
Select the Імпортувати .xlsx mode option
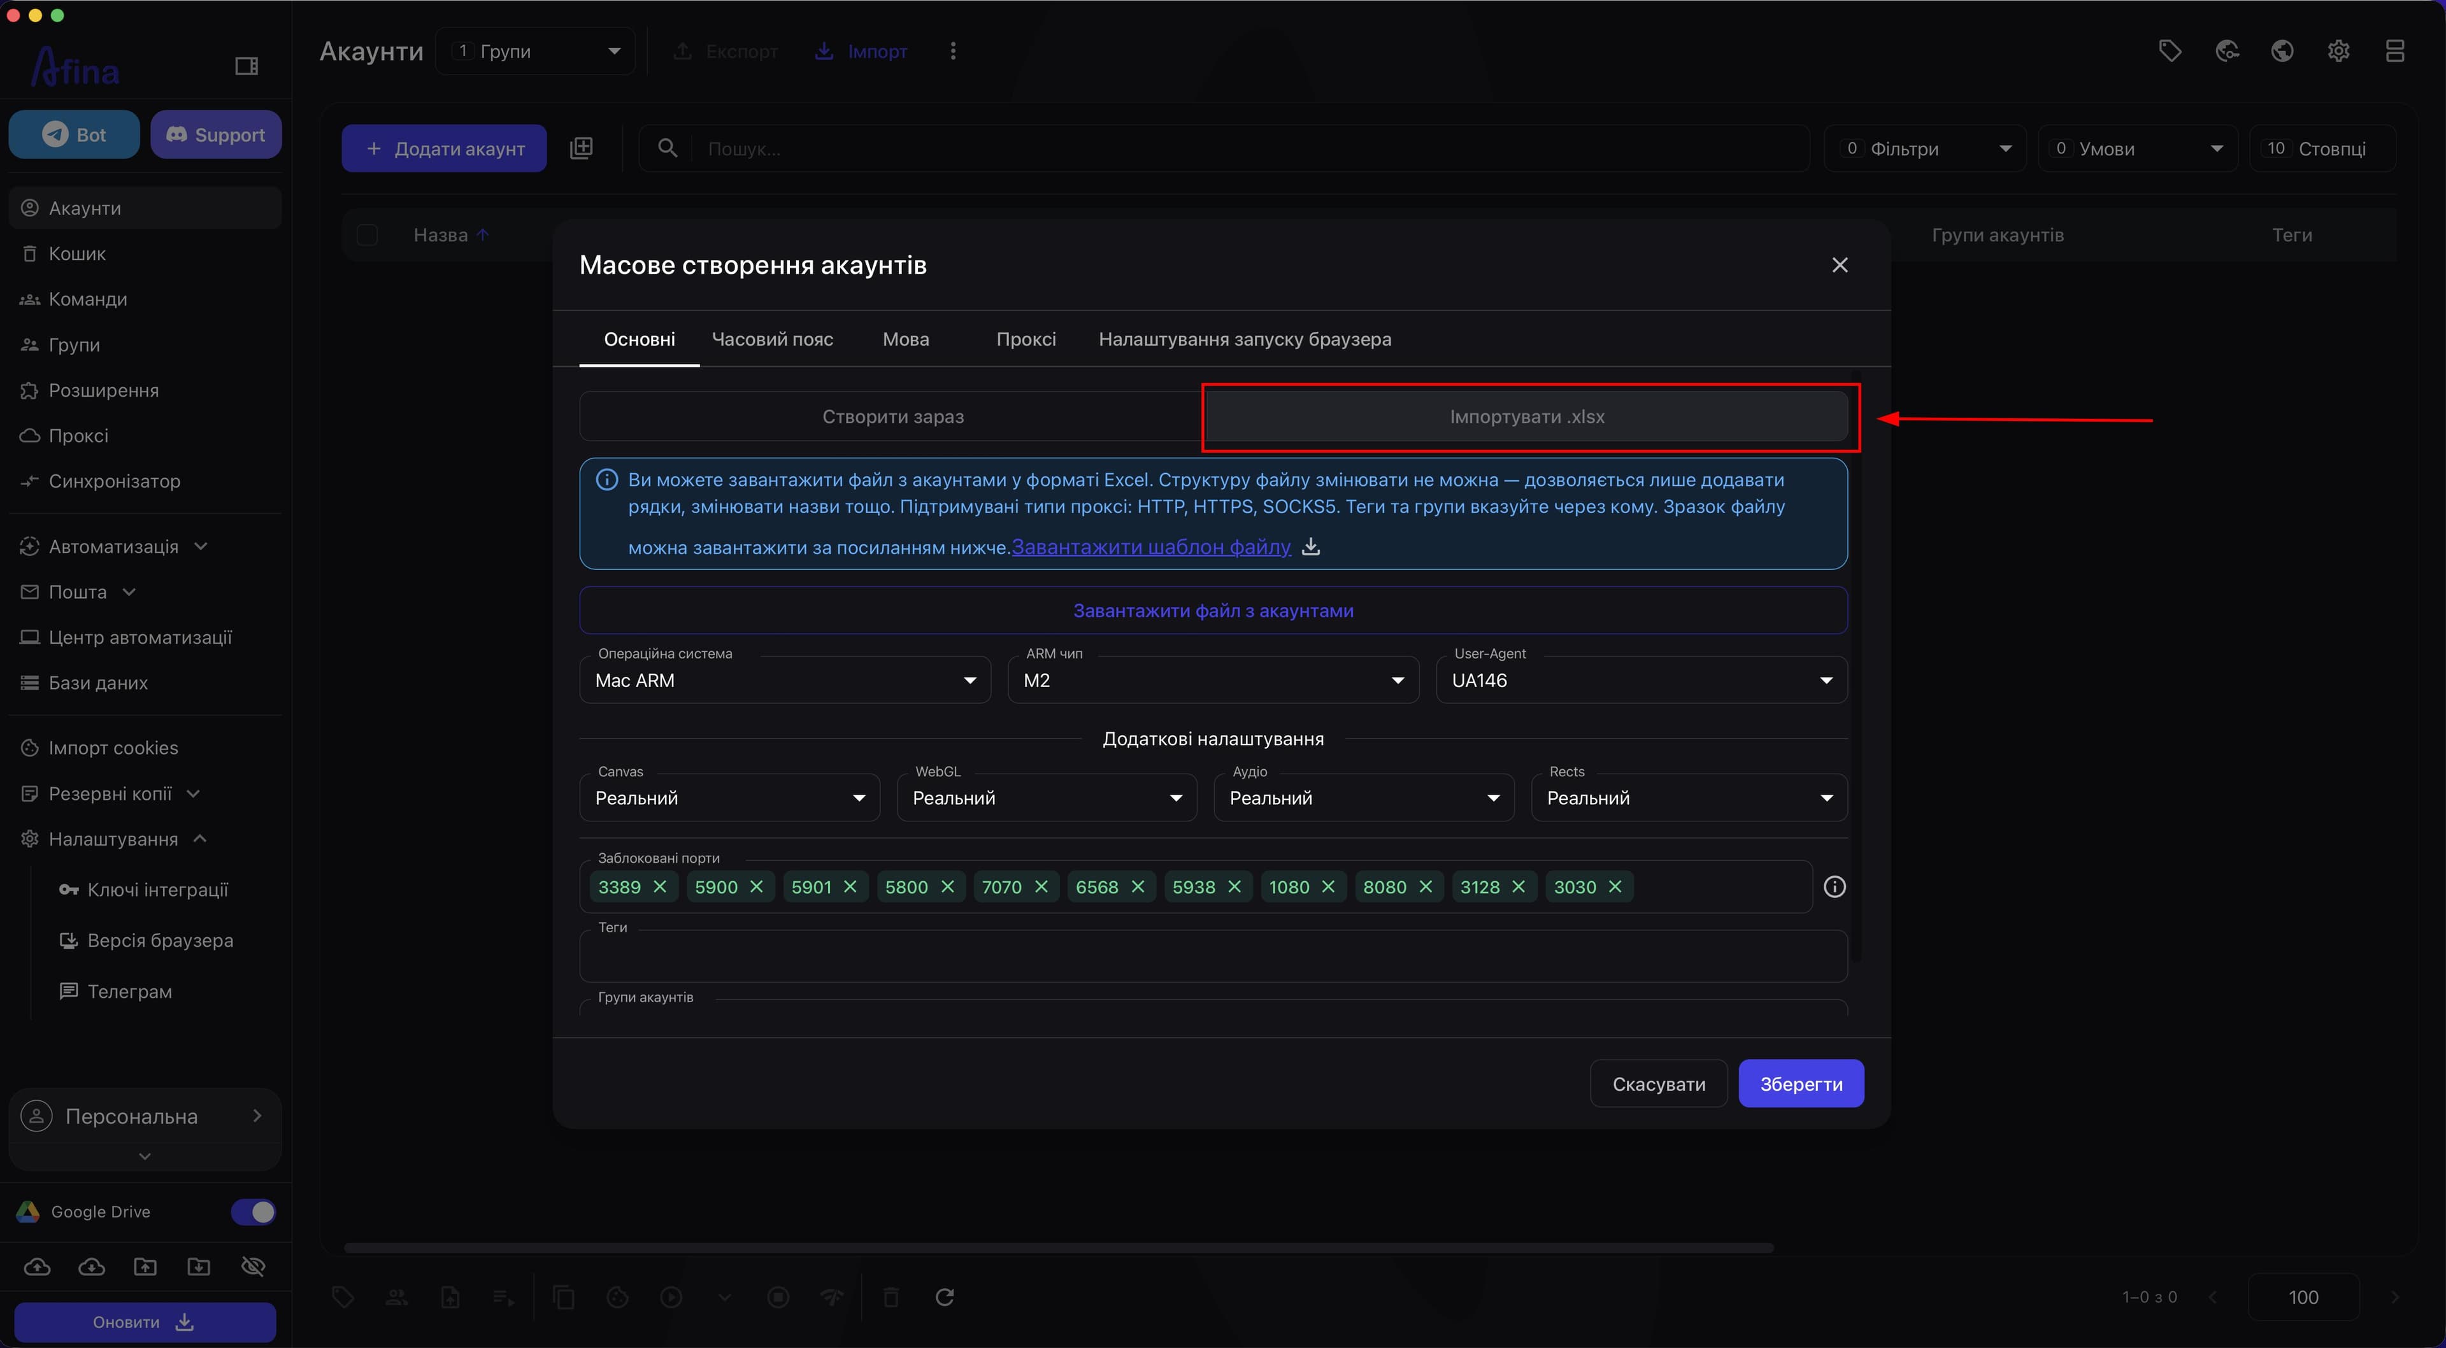(x=1527, y=416)
